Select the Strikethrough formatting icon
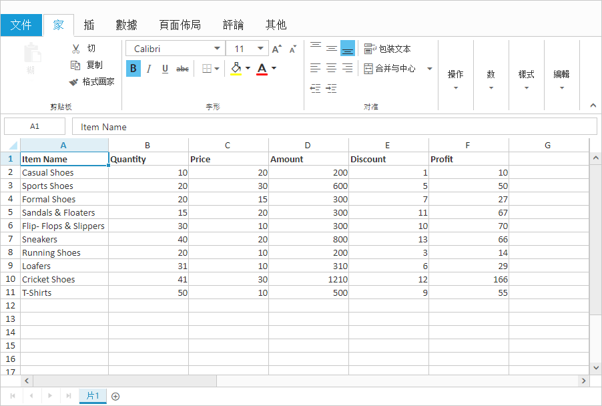The width and height of the screenshot is (602, 406). (x=182, y=69)
